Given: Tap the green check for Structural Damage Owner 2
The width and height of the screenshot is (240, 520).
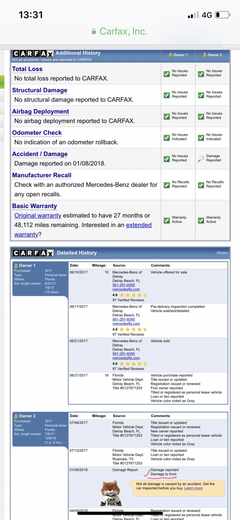Looking at the screenshot, I should (x=201, y=95).
